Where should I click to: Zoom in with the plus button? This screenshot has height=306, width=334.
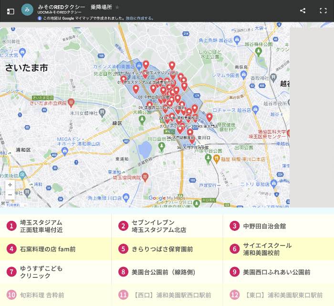pos(10,185)
